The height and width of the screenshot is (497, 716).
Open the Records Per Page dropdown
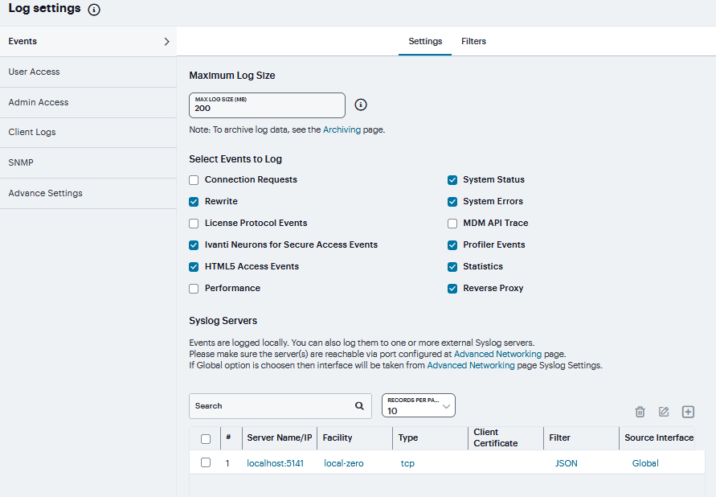(x=418, y=406)
